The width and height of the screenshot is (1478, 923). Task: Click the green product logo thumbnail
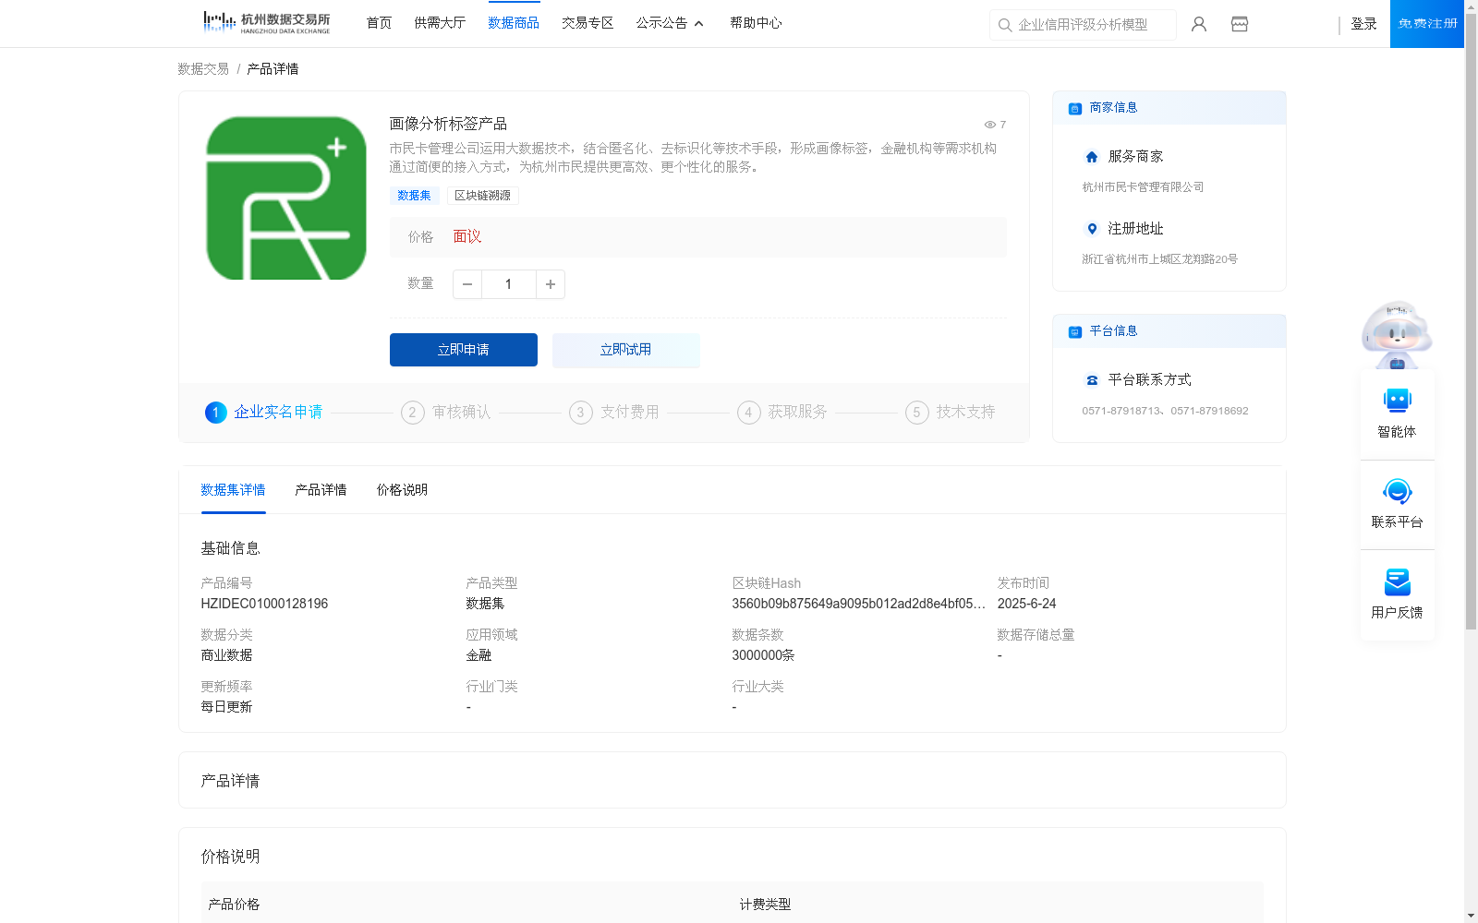click(x=286, y=198)
